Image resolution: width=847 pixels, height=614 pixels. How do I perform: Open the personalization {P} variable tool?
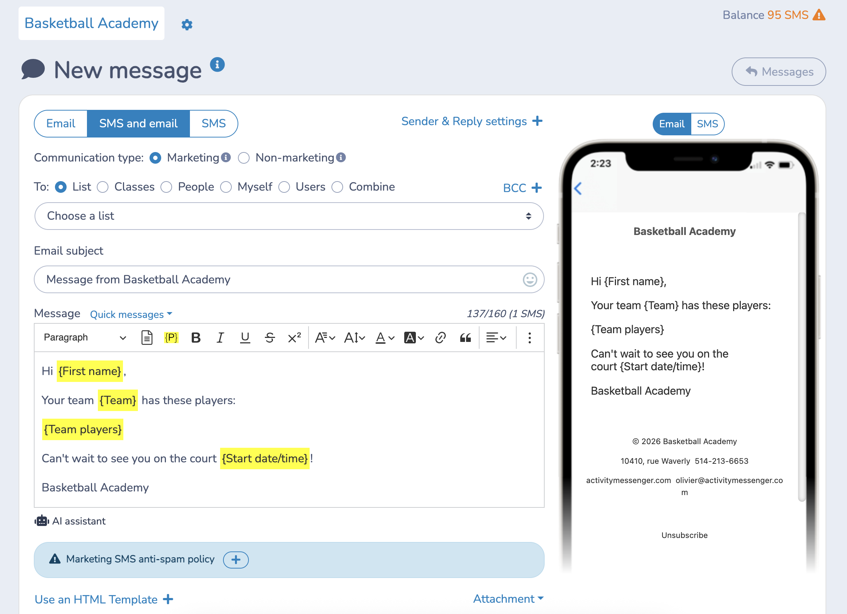pos(171,337)
